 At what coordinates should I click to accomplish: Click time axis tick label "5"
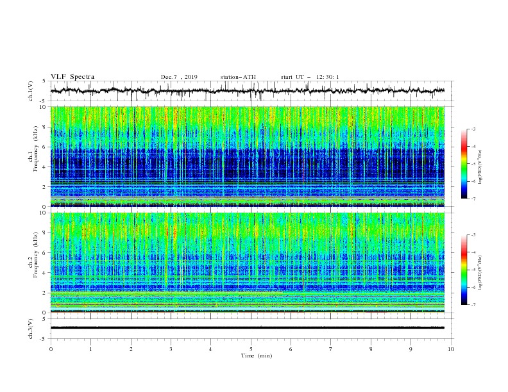tap(251, 349)
